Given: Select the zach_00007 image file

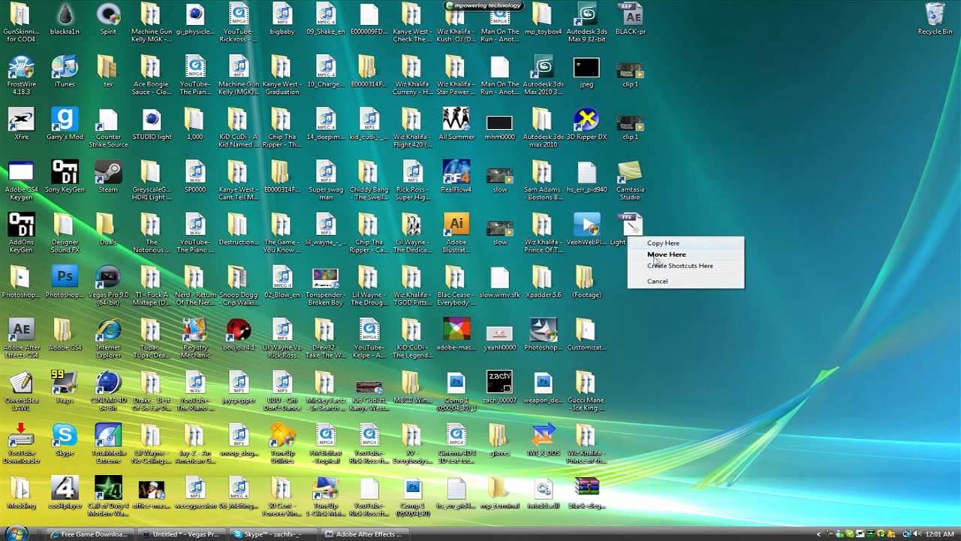Looking at the screenshot, I should pyautogui.click(x=499, y=388).
